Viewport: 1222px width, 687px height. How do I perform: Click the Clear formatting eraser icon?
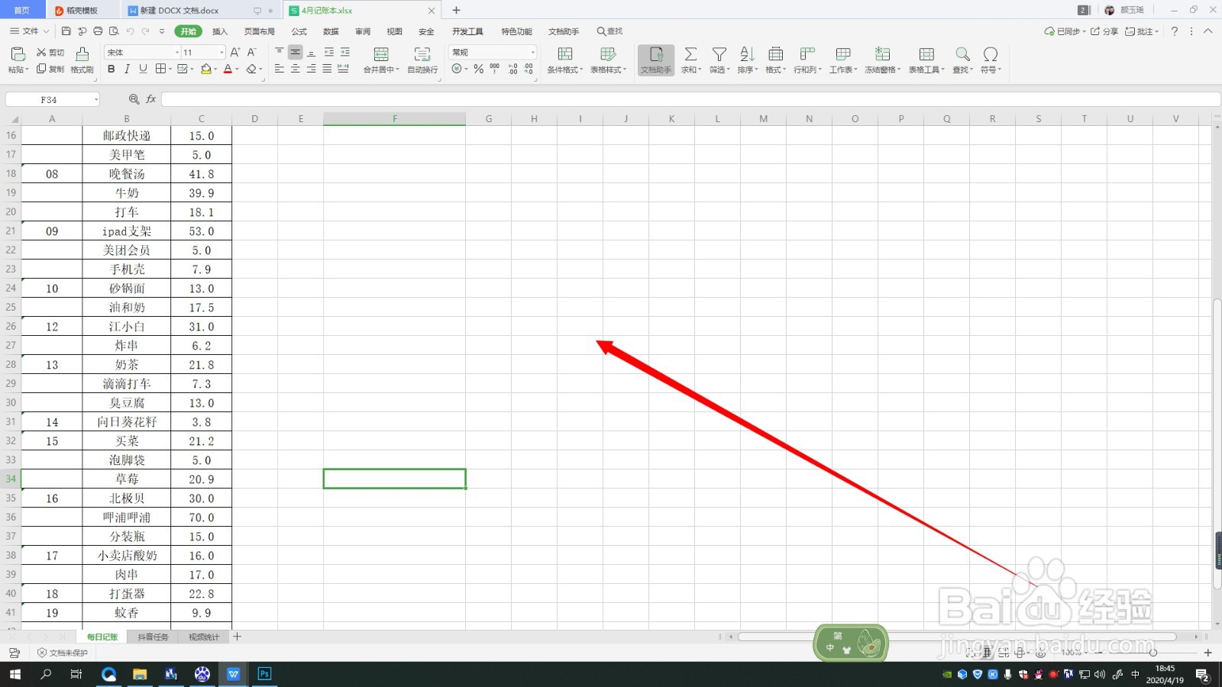(251, 69)
